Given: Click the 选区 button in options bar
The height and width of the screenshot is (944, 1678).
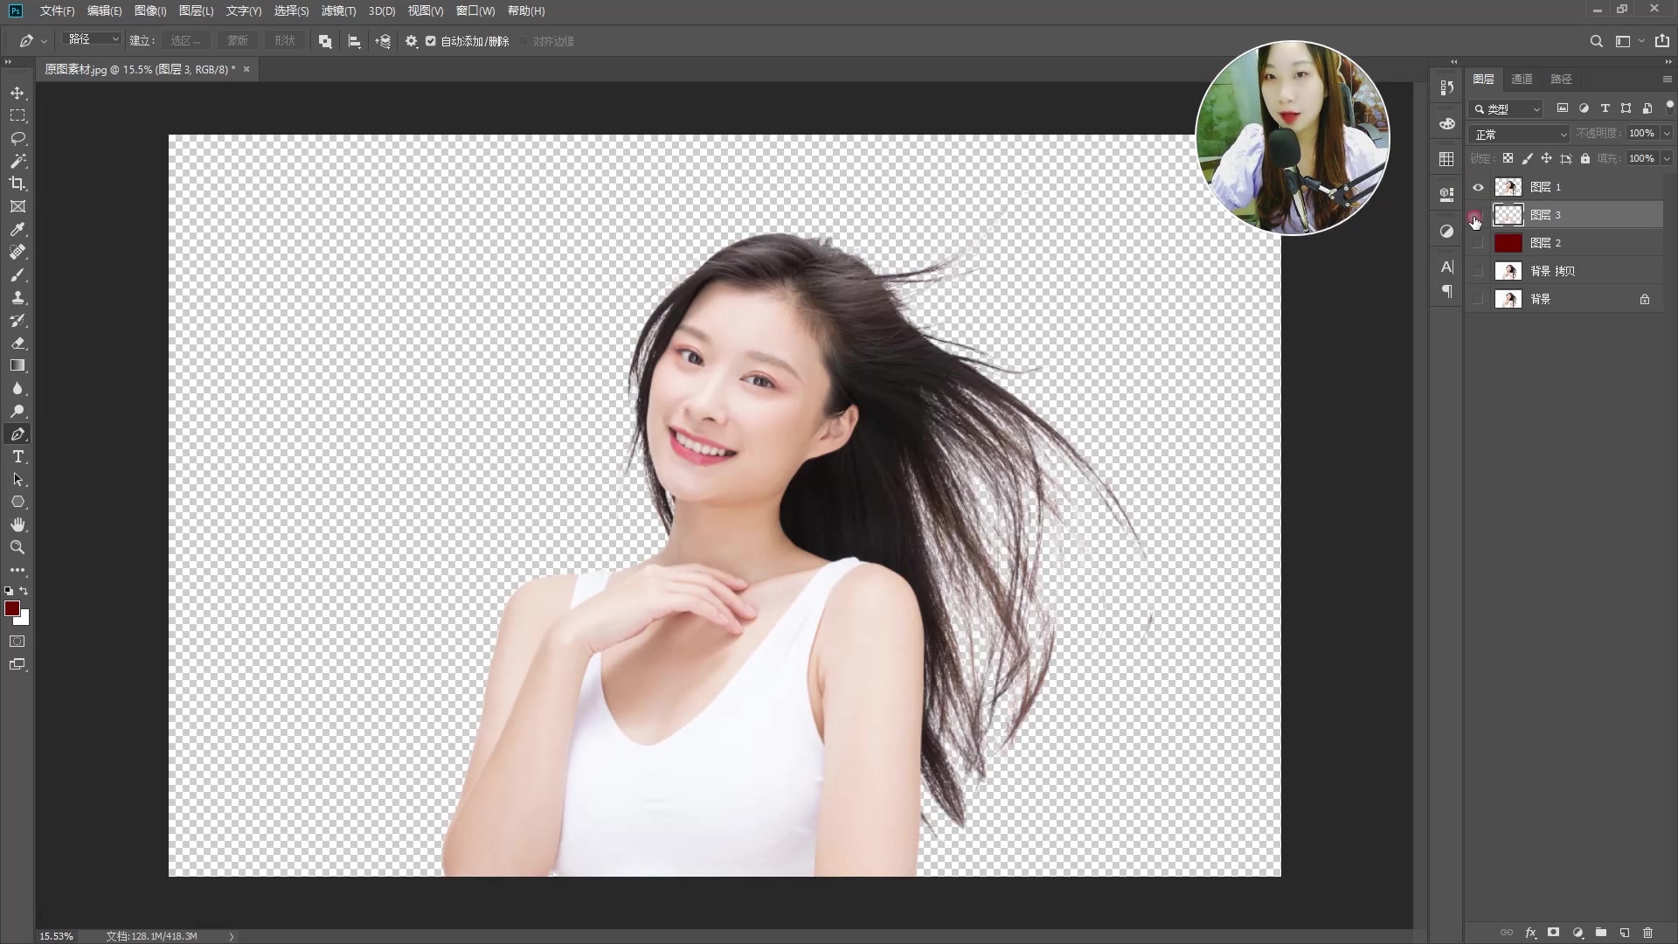Looking at the screenshot, I should pyautogui.click(x=184, y=41).
